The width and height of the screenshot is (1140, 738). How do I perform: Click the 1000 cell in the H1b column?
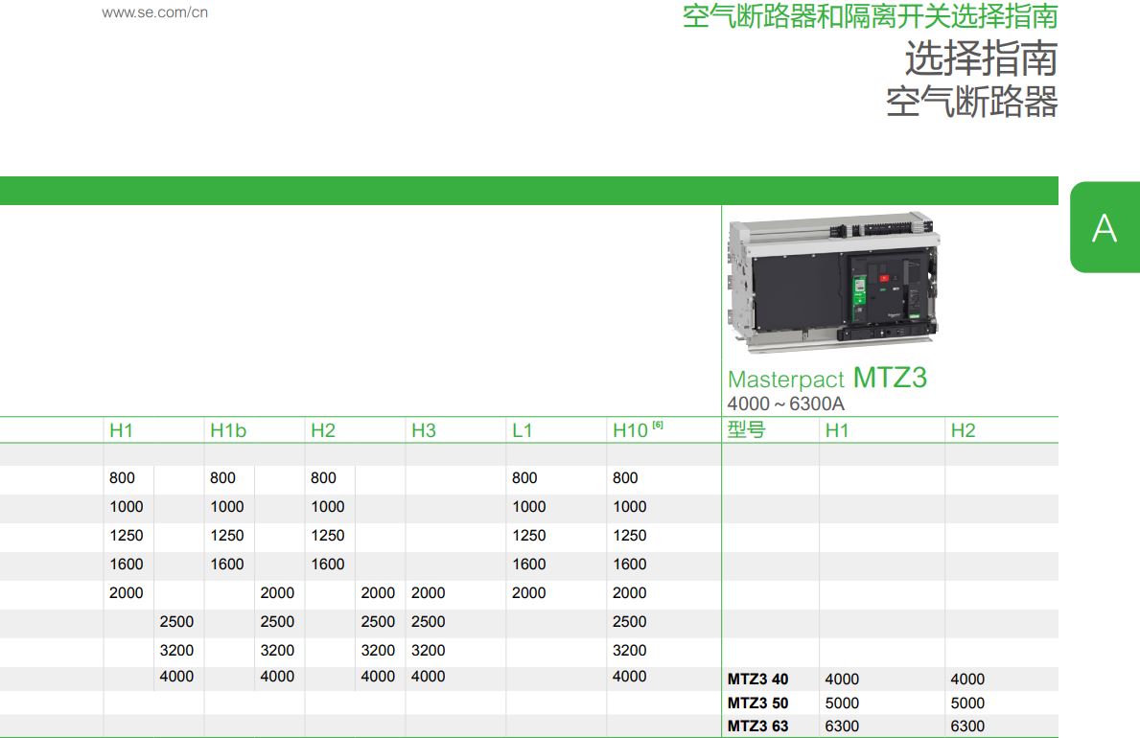tap(227, 507)
